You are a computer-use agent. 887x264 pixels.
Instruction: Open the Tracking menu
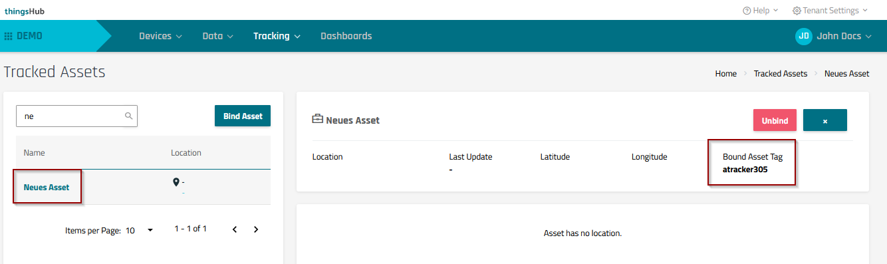coord(277,36)
